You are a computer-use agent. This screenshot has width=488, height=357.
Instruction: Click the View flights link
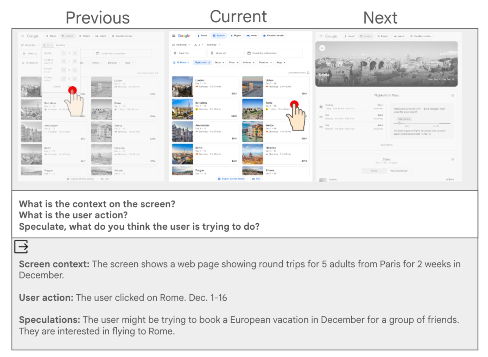pos(386,145)
